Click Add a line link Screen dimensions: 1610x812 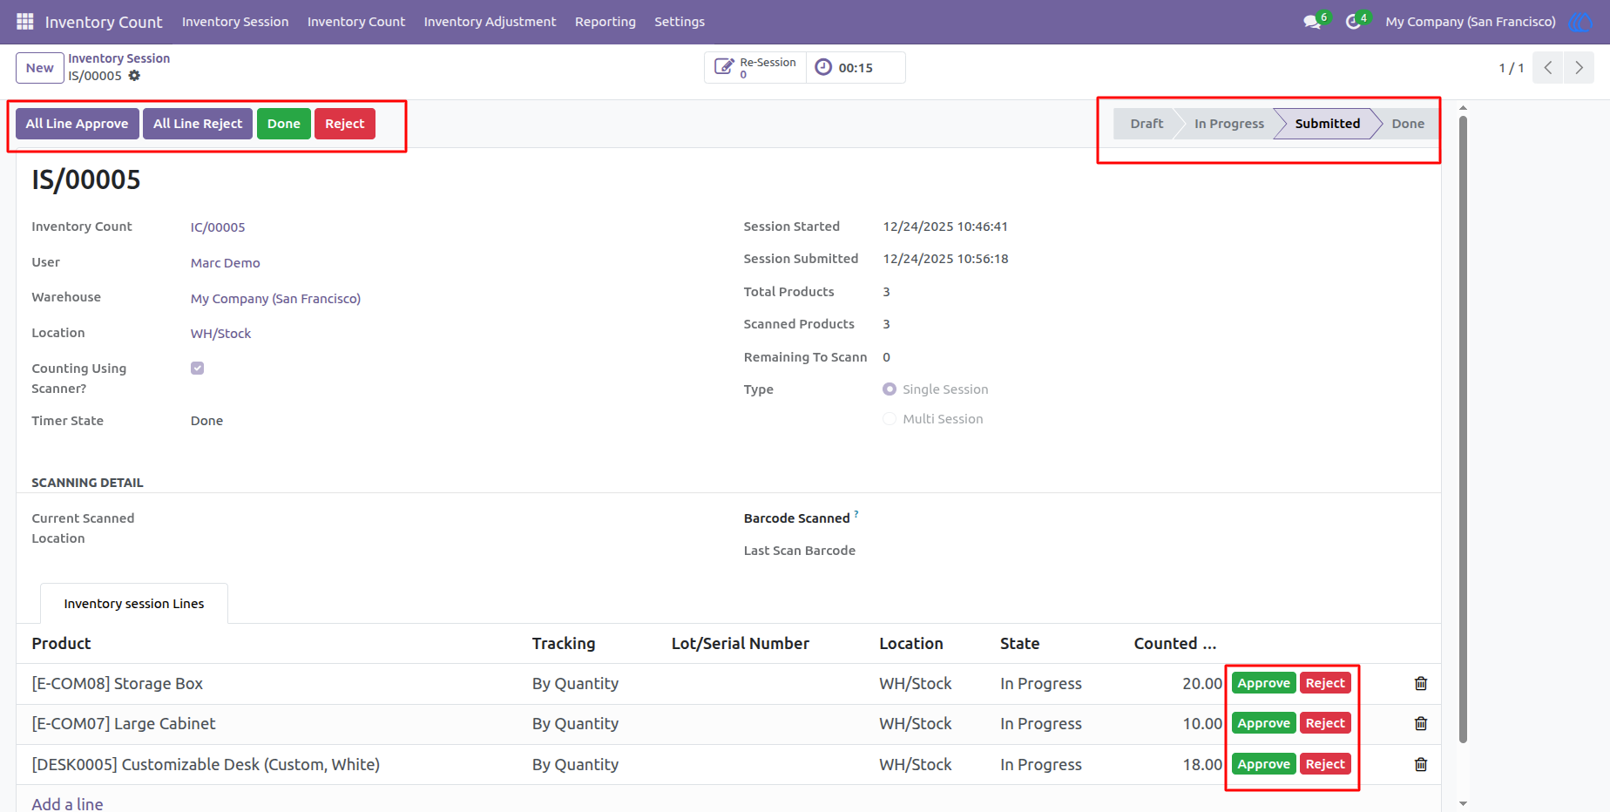pos(67,803)
